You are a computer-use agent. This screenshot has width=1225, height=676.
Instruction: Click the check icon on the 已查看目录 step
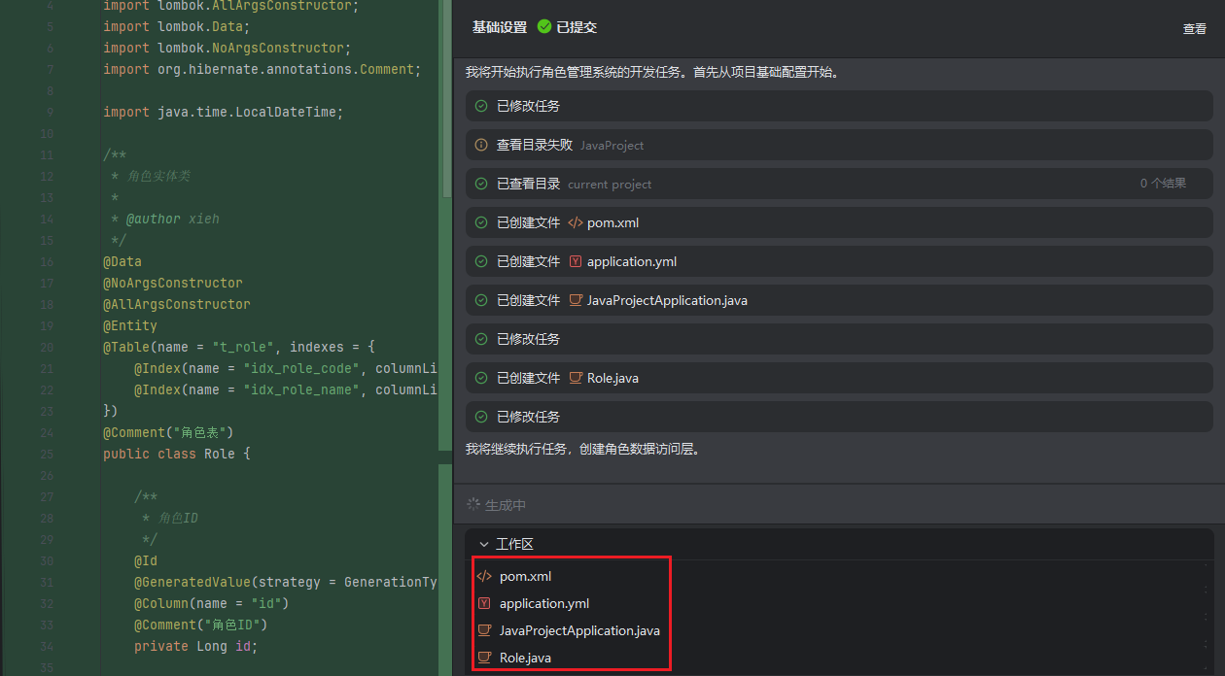click(x=481, y=184)
